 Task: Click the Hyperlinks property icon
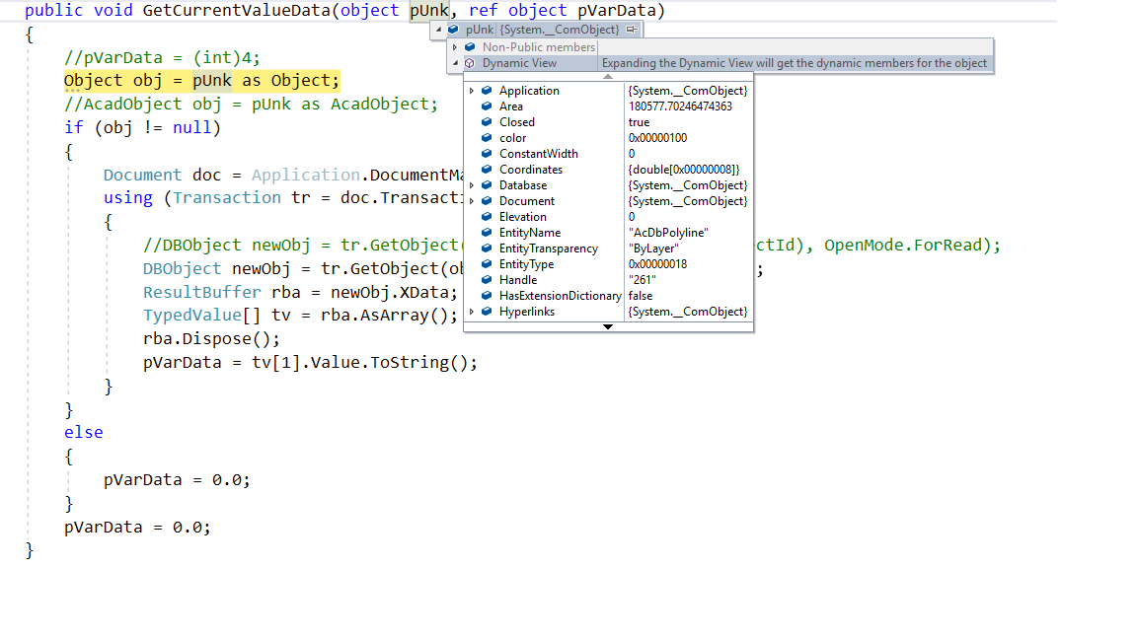coord(487,312)
